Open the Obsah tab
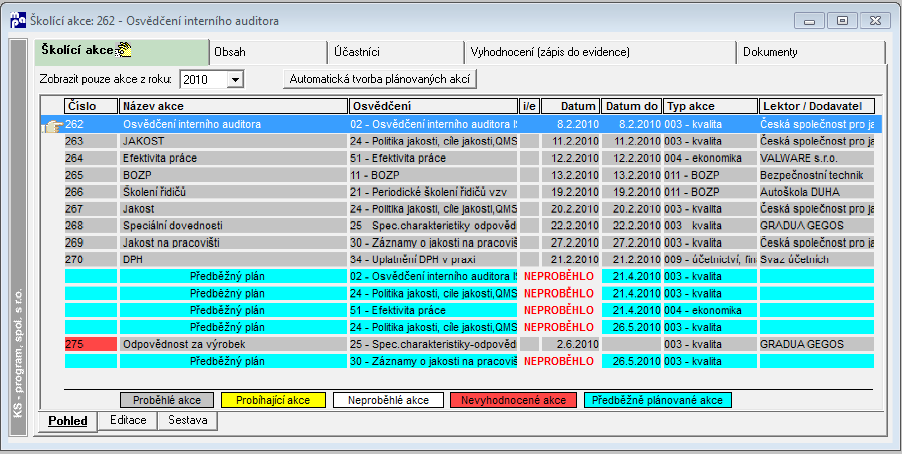 tap(268, 52)
